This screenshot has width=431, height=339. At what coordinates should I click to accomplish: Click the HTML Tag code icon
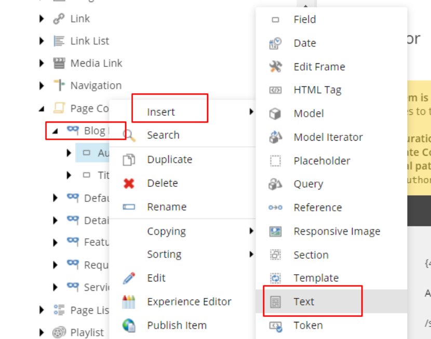click(x=275, y=90)
